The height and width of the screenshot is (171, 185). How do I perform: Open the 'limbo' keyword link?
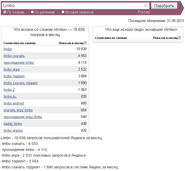(x=8, y=49)
